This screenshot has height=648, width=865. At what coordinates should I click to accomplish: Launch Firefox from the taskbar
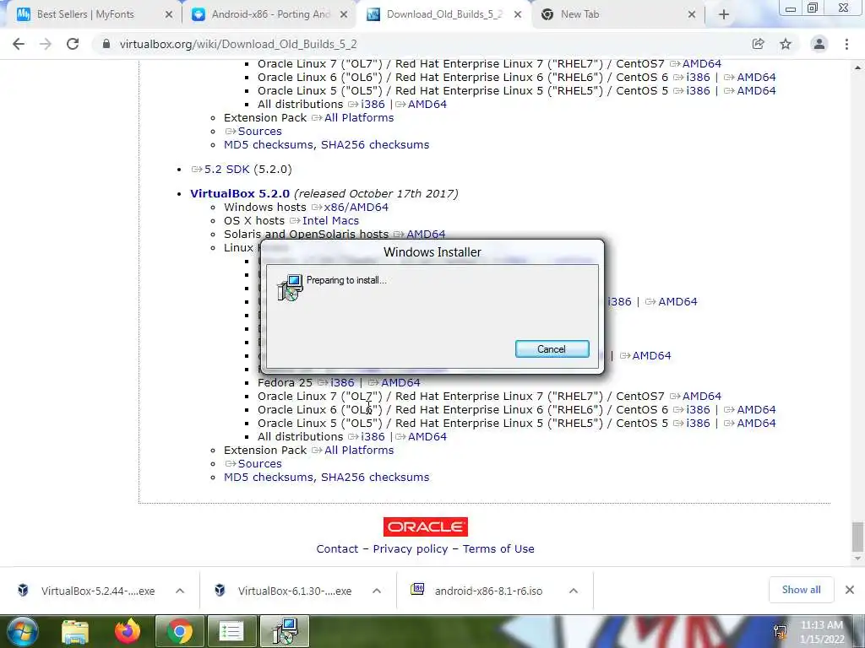click(x=128, y=631)
